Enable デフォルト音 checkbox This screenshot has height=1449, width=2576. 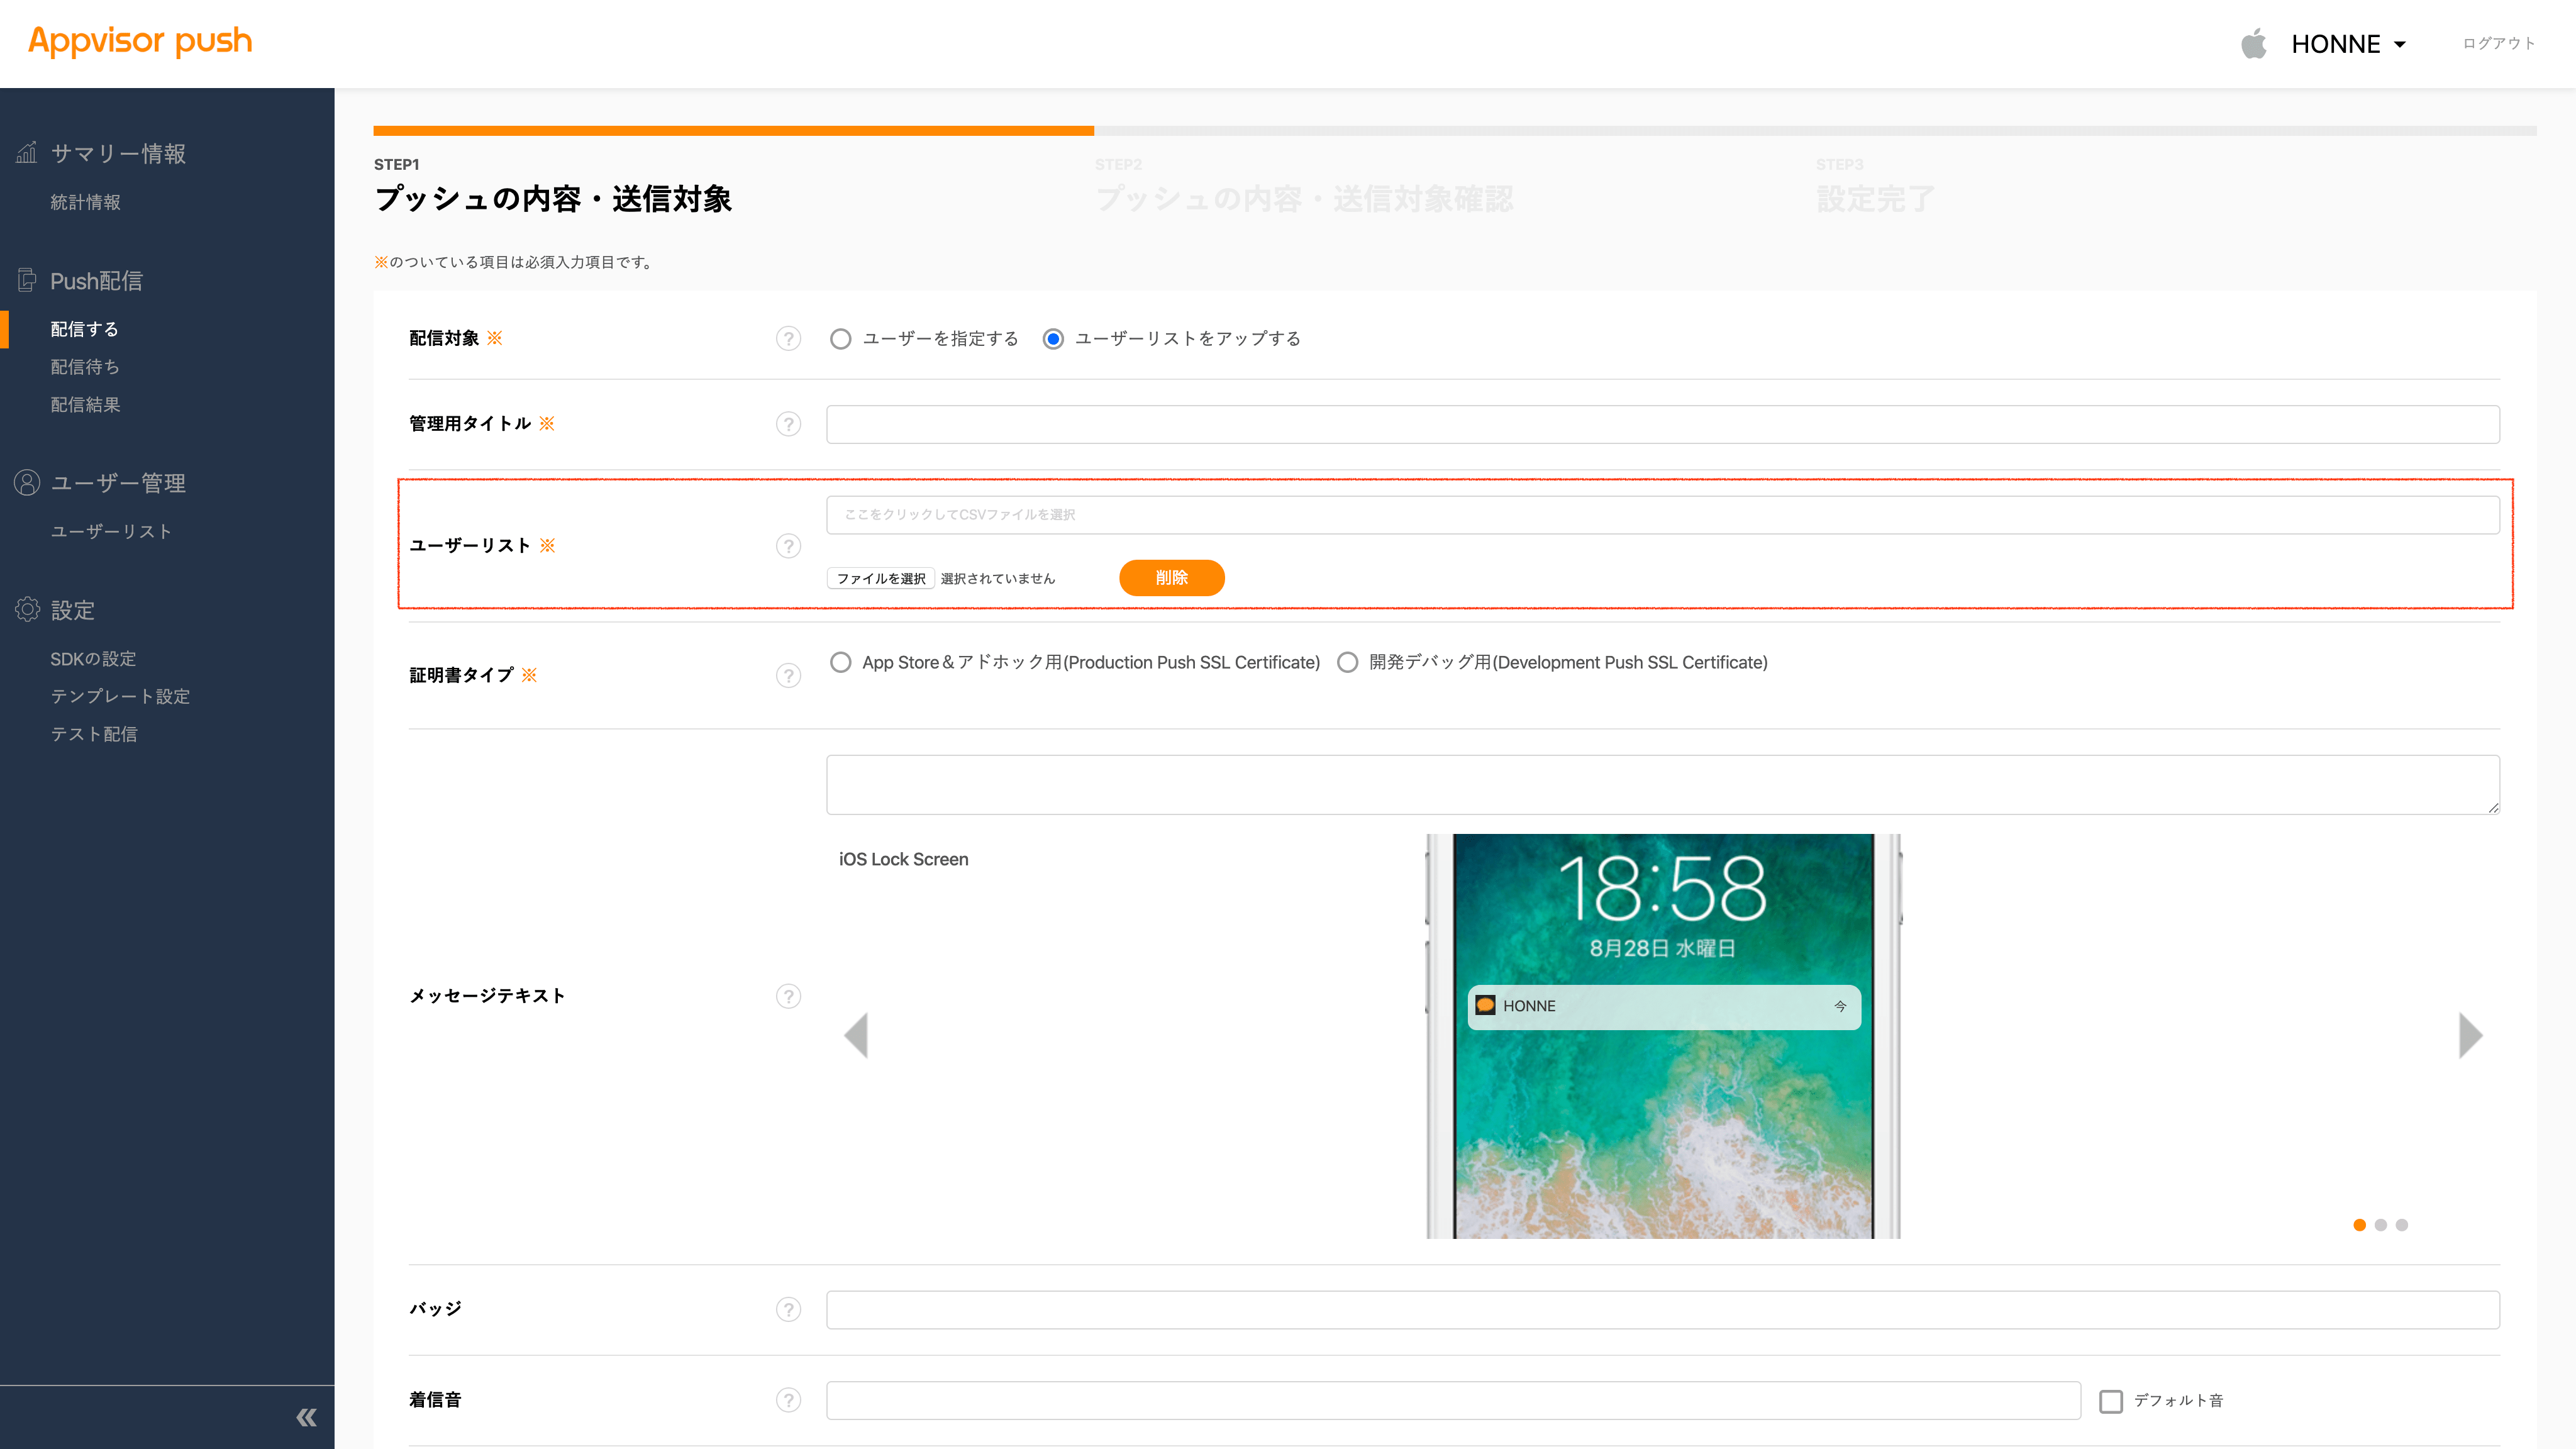coord(2110,1401)
